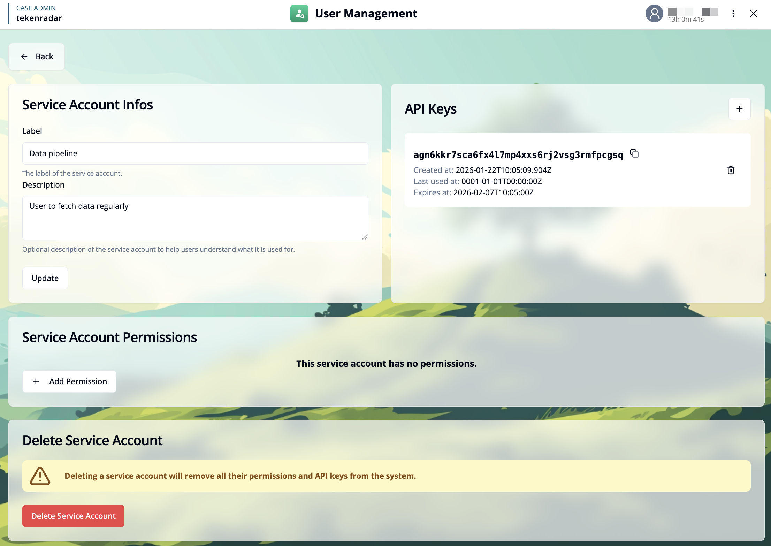771x546 pixels.
Task: Click Add Permission button
Action: pyautogui.click(x=69, y=381)
